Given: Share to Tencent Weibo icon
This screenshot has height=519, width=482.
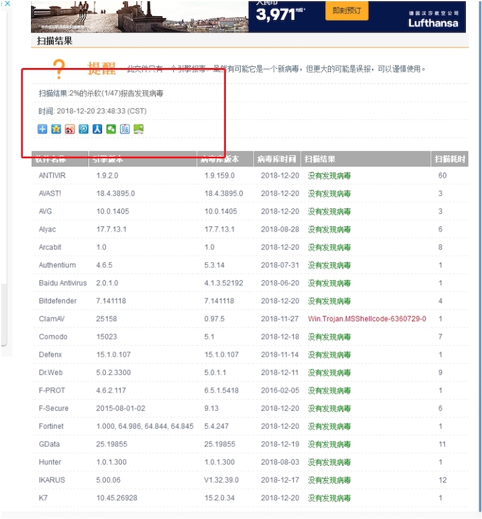Looking at the screenshot, I should pyautogui.click(x=84, y=129).
